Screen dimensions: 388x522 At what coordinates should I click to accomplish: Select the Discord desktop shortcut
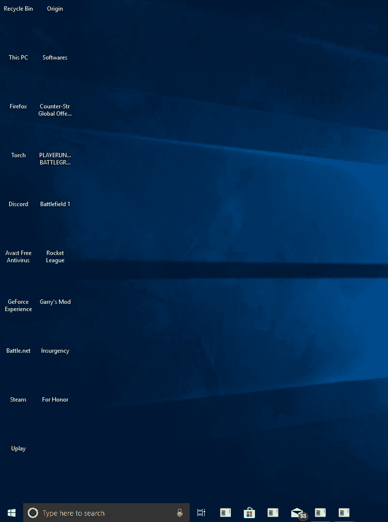18,204
